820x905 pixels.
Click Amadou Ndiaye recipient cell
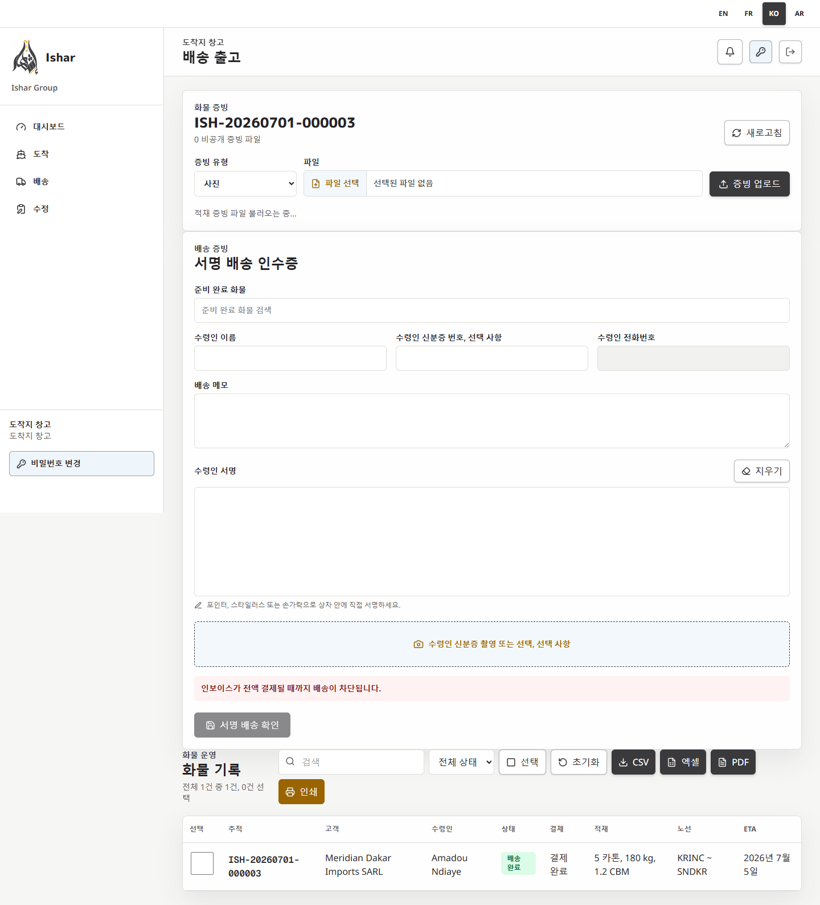[449, 865]
